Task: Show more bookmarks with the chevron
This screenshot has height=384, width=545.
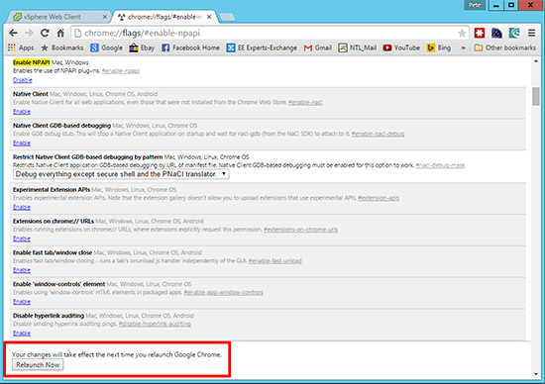Action: (463, 48)
